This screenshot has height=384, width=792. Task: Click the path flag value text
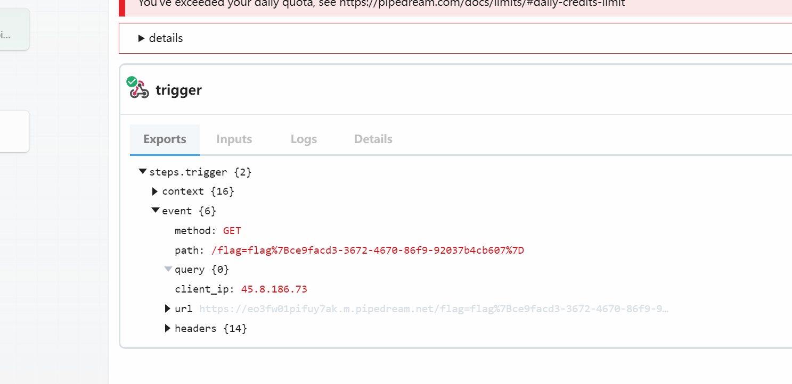[x=368, y=251]
